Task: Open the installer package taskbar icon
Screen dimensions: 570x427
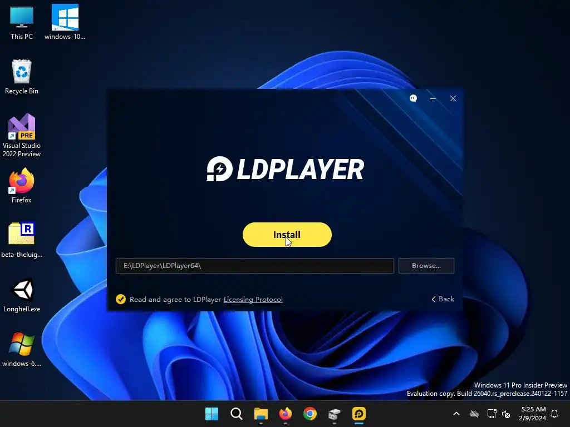Action: (x=334, y=414)
